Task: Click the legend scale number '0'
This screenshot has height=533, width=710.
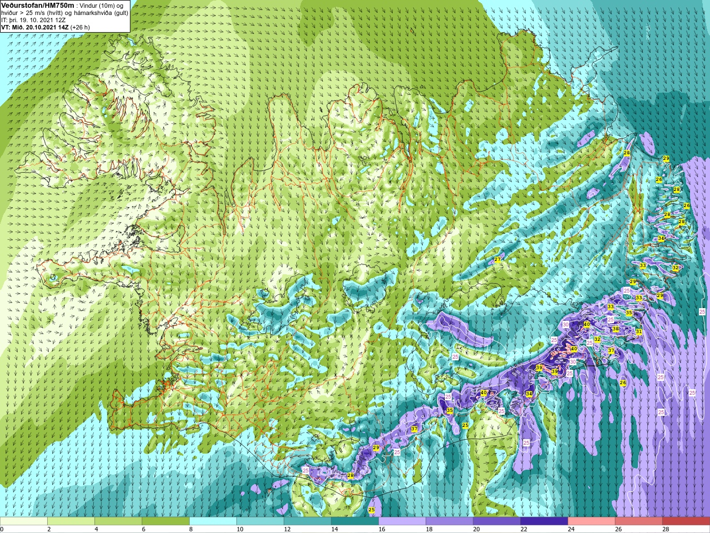Action: [x=2, y=529]
